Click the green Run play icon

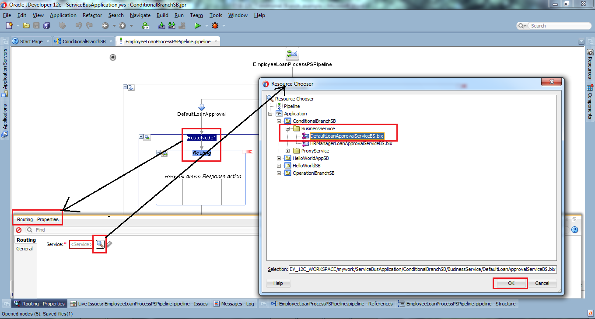(197, 26)
